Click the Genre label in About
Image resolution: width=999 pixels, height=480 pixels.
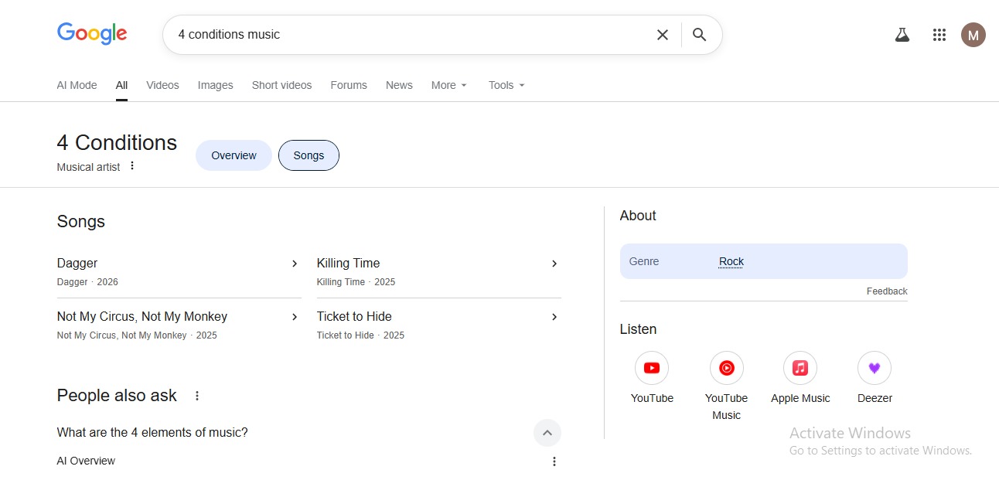[x=644, y=261]
